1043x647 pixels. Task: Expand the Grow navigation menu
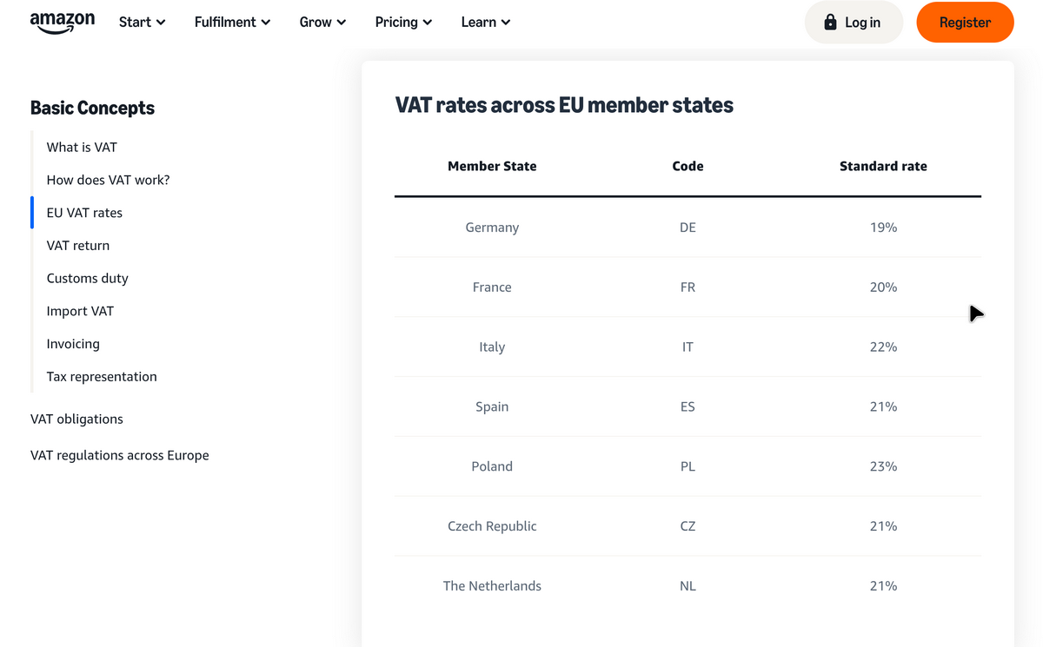point(322,23)
